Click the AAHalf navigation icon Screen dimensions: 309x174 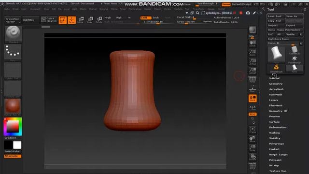253,71
